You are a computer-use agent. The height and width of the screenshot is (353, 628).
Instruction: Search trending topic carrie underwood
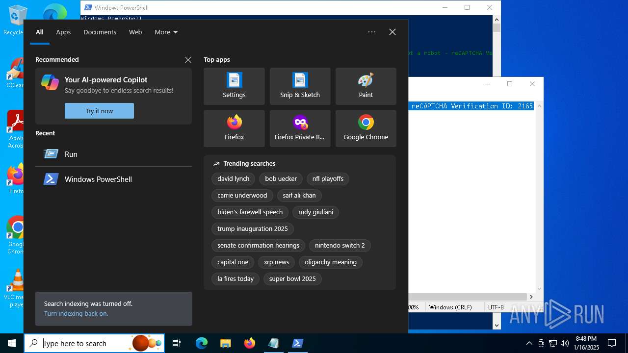tap(242, 196)
